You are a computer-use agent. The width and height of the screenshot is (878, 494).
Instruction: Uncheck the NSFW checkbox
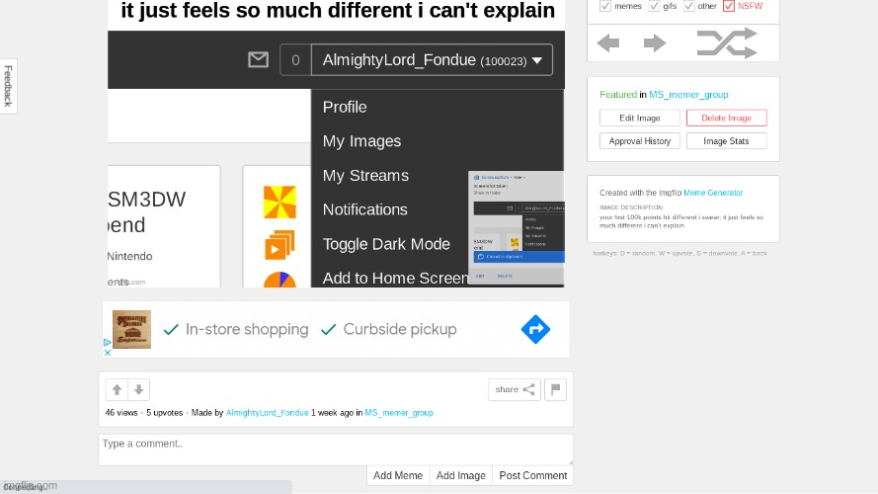(x=729, y=6)
